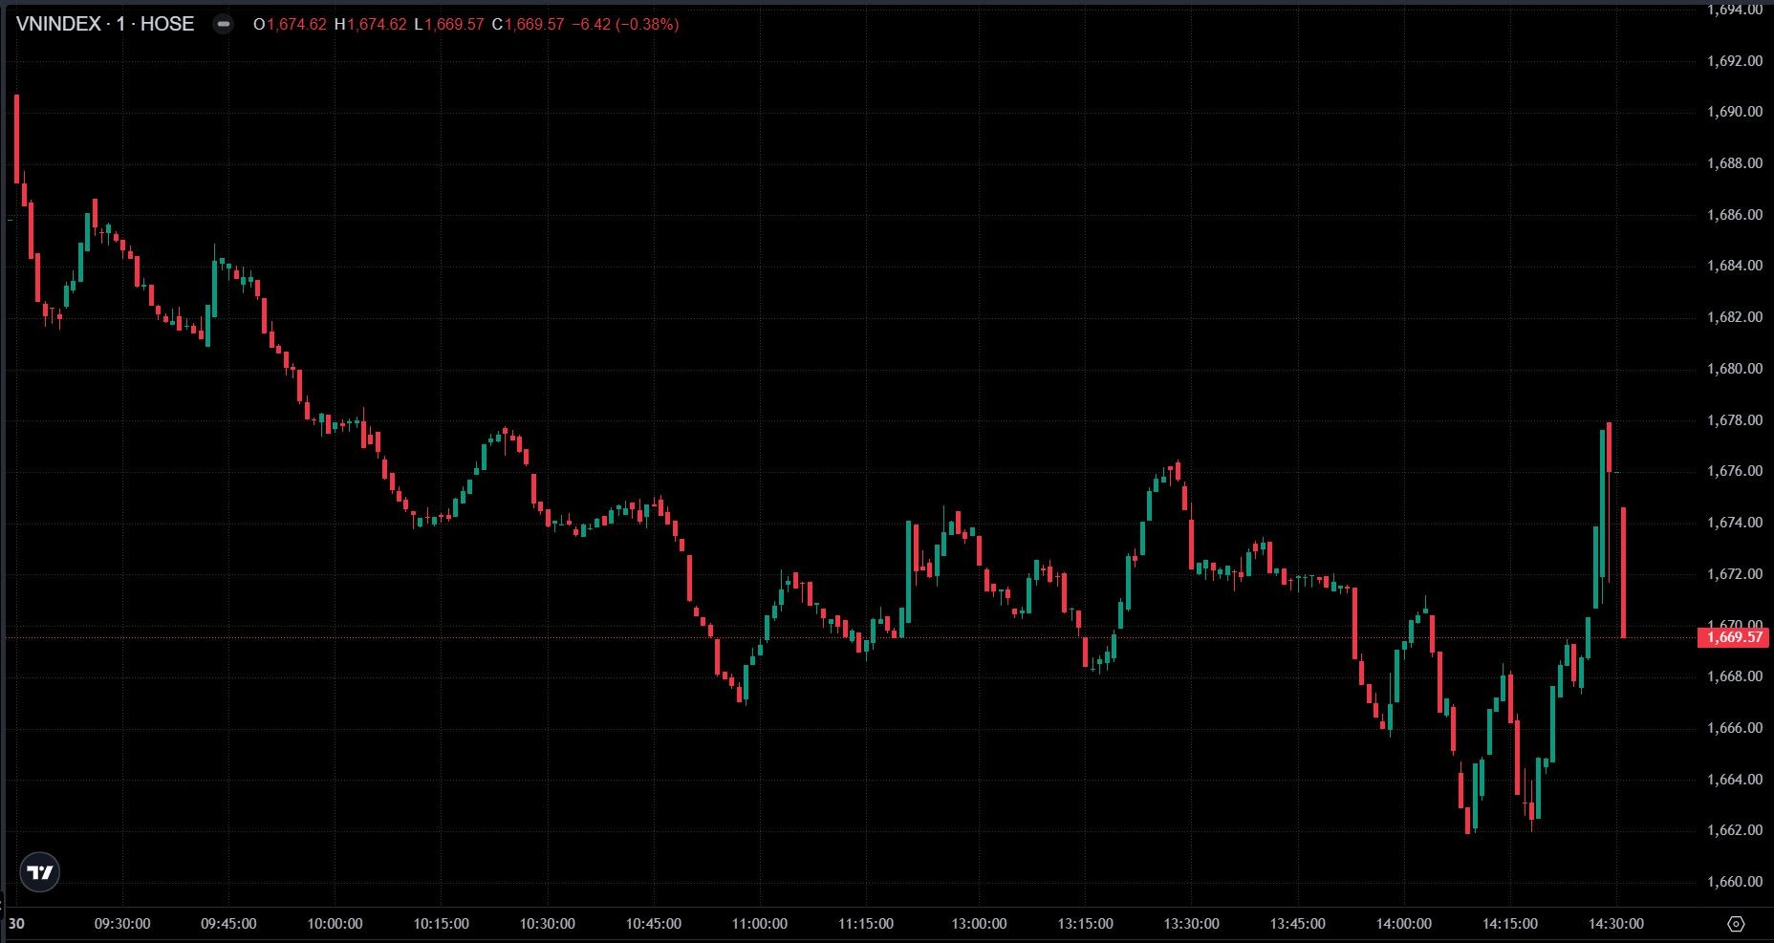The image size is (1774, 943).
Task: Click the TradingView logo badge
Action: 40,872
